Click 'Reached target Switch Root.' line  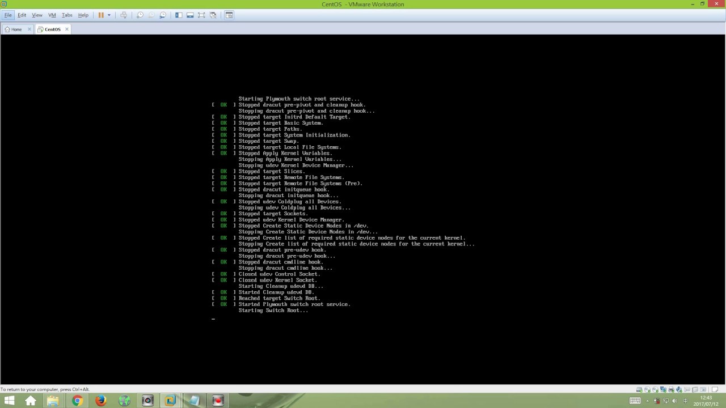[279, 298]
